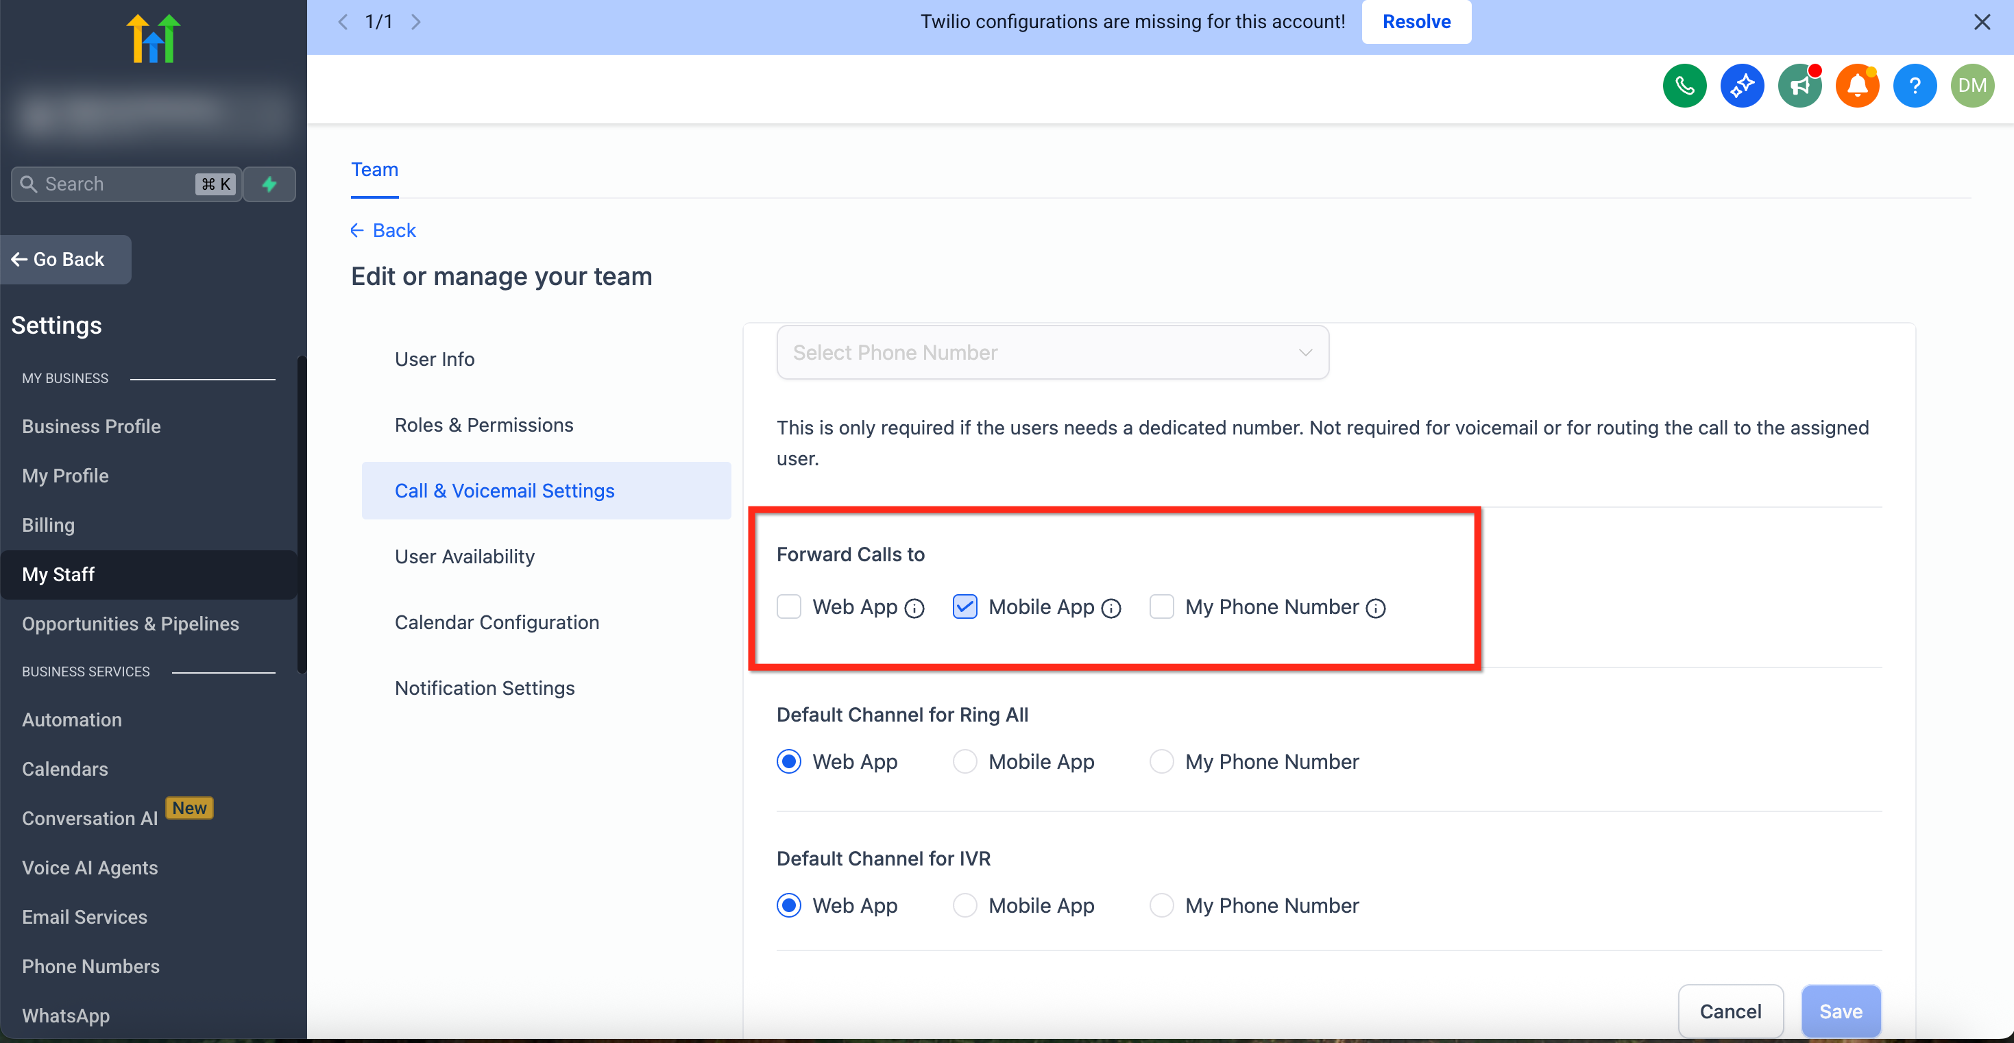Viewport: 2014px width, 1043px height.
Task: Click the info icon beside Mobile App
Action: [1111, 609]
